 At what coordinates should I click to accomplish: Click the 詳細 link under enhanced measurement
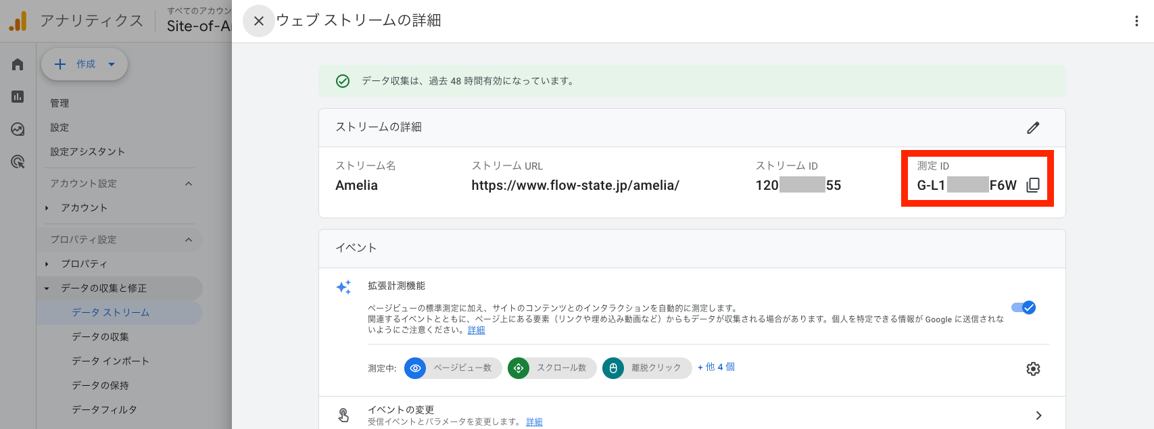click(x=476, y=330)
